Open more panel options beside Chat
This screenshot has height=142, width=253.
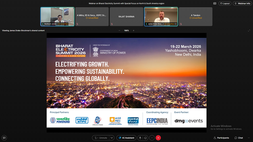click(249, 138)
